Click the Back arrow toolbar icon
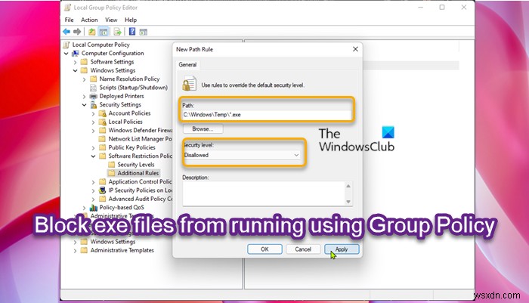 pos(67,32)
